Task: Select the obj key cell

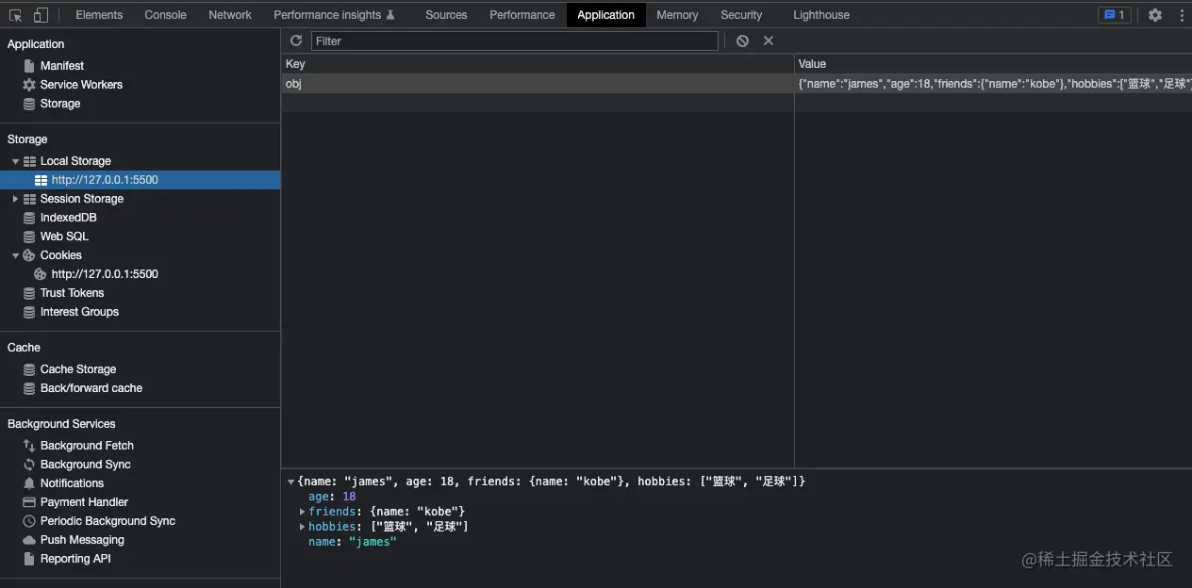Action: click(538, 84)
